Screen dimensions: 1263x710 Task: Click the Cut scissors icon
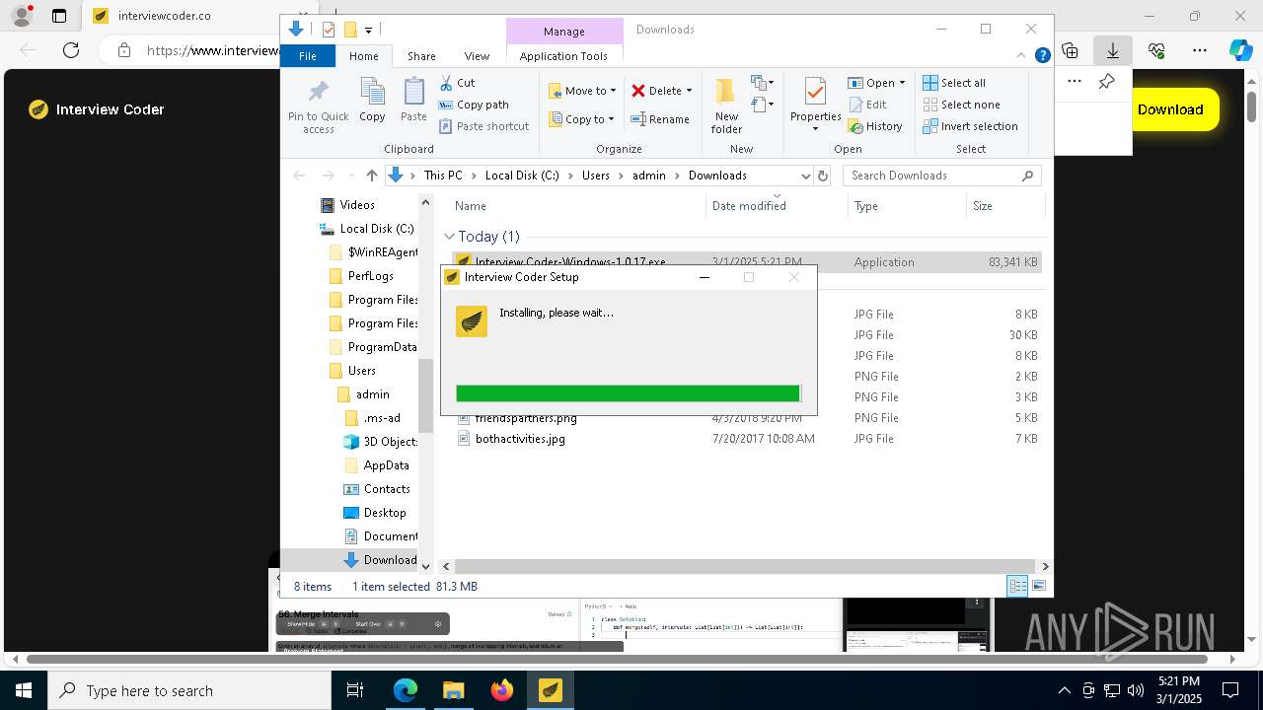coord(446,83)
